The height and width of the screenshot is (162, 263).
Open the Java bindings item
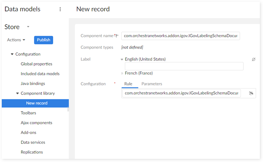[x=33, y=84]
